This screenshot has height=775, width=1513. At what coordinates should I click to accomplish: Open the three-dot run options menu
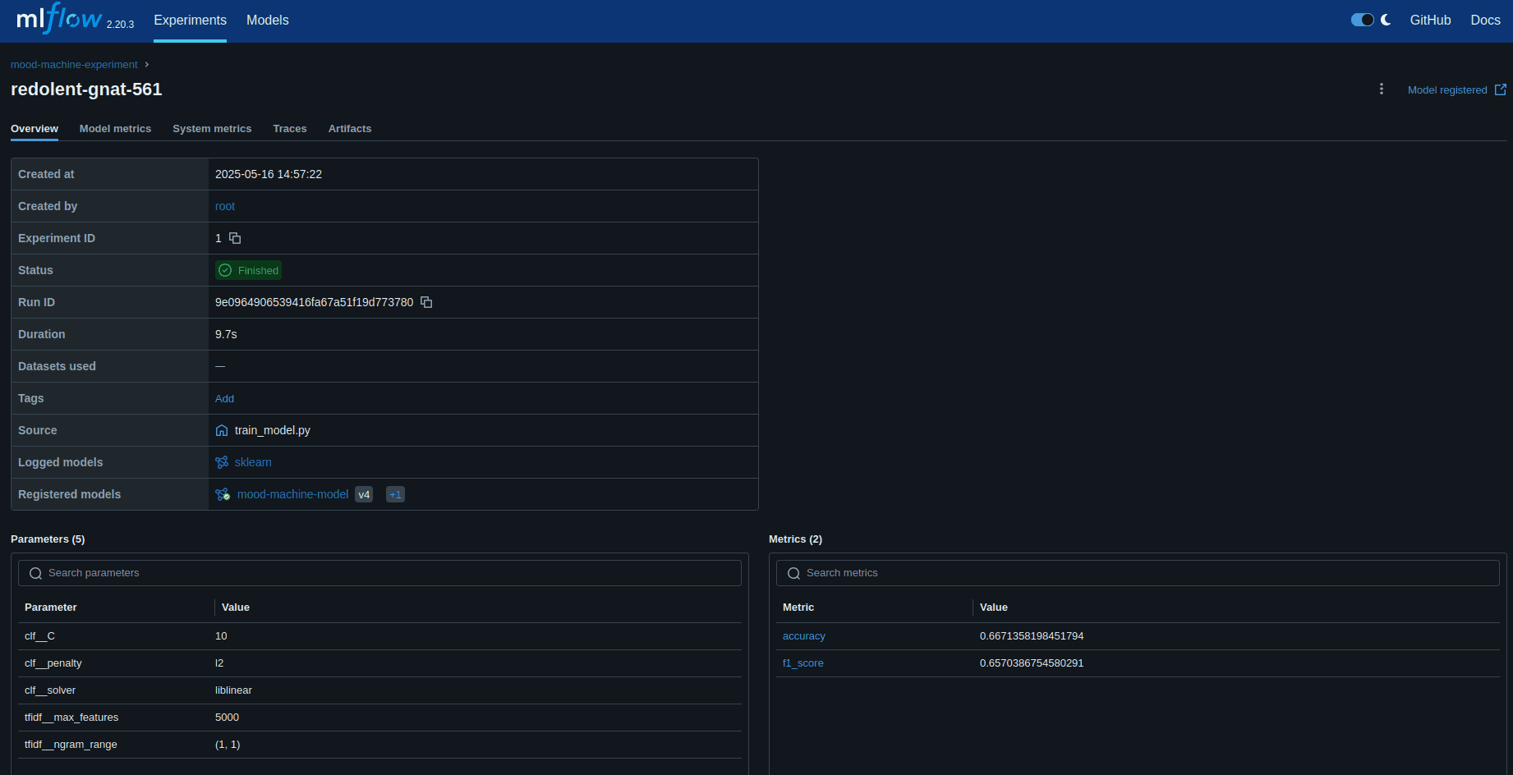[1381, 89]
